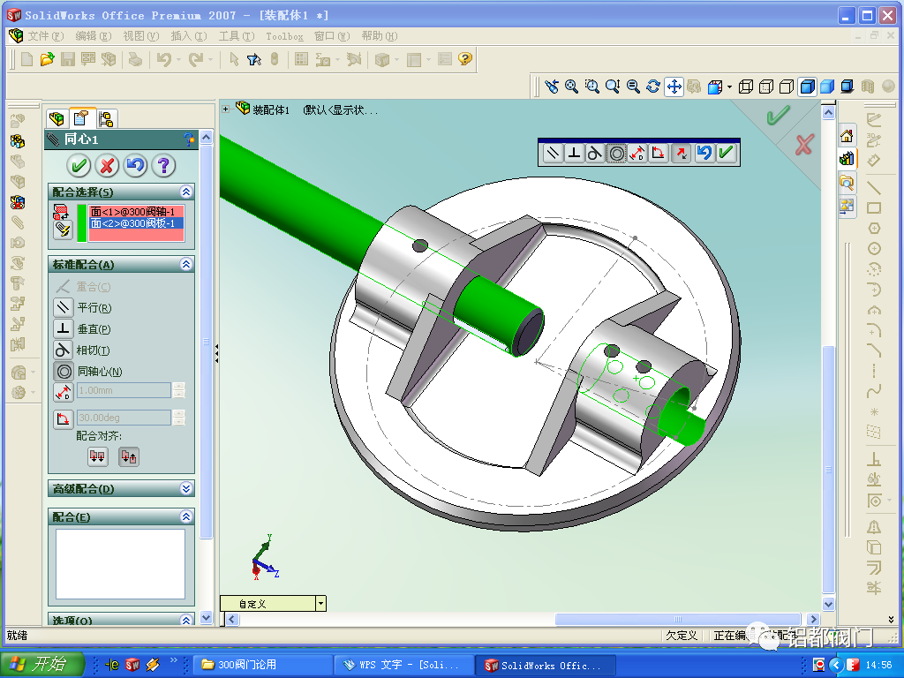Viewport: 904px width, 678px height.
Task: Select 面<1>@300阀轴-1 in mate selections
Action: coord(132,212)
